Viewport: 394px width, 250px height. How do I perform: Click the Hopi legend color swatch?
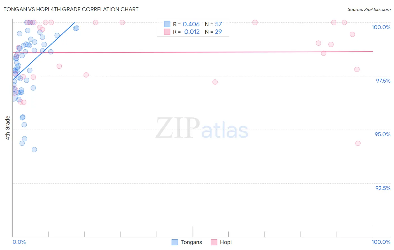(x=214, y=242)
